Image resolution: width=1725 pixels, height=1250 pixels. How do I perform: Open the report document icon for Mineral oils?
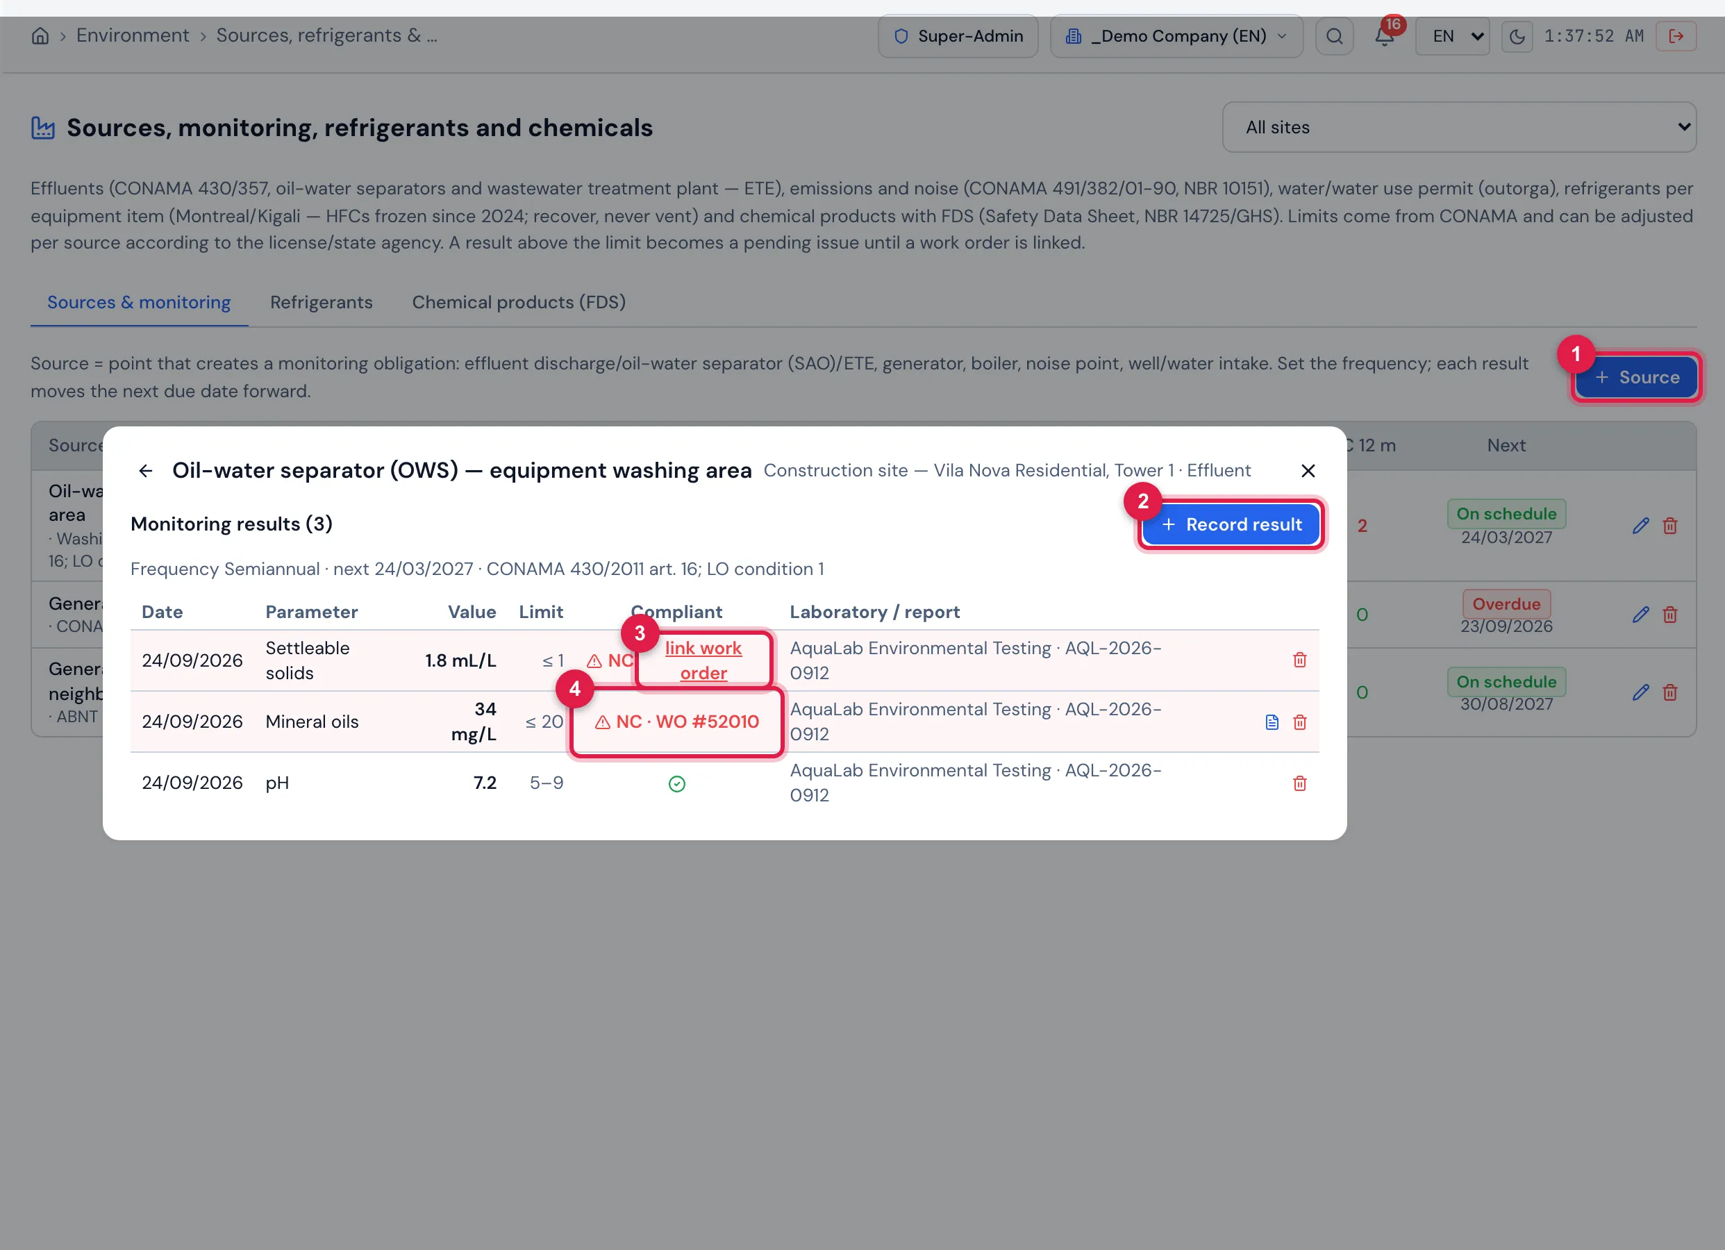1272,722
